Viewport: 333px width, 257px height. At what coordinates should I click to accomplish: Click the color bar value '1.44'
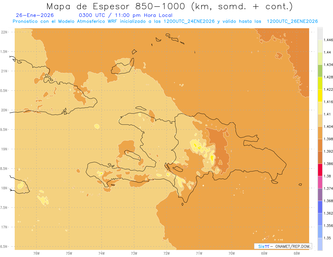pyautogui.click(x=327, y=52)
